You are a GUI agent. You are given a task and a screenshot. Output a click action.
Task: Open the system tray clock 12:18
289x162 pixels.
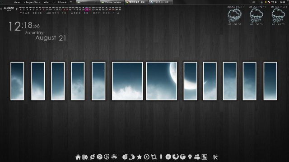click(x=283, y=2)
